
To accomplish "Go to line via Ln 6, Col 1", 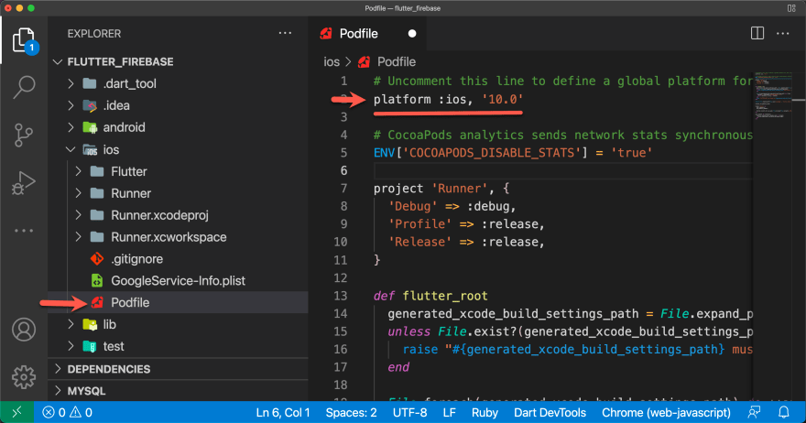I will coord(283,412).
